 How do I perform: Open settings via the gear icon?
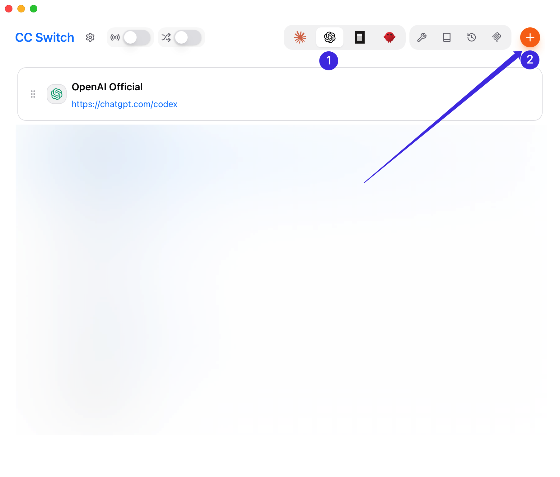[x=90, y=37]
